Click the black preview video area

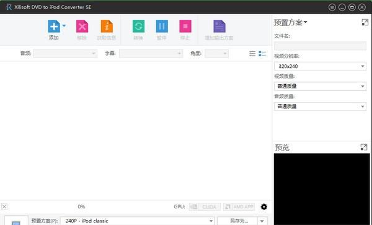(322, 189)
